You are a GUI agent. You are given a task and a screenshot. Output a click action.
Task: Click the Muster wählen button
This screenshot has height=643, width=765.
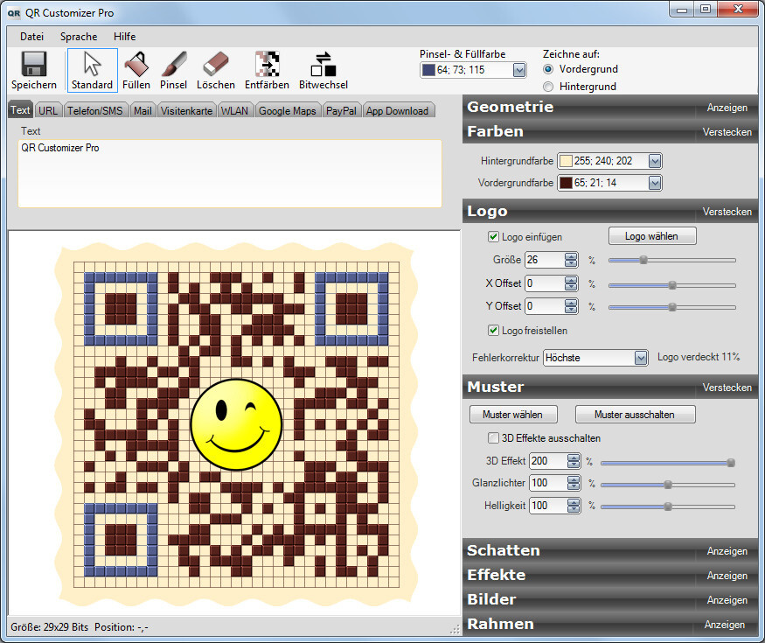(x=512, y=415)
